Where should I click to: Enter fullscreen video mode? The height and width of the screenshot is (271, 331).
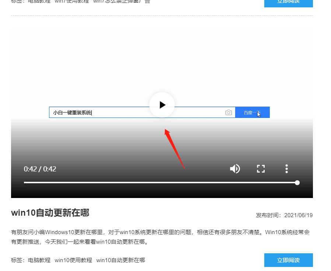point(261,168)
